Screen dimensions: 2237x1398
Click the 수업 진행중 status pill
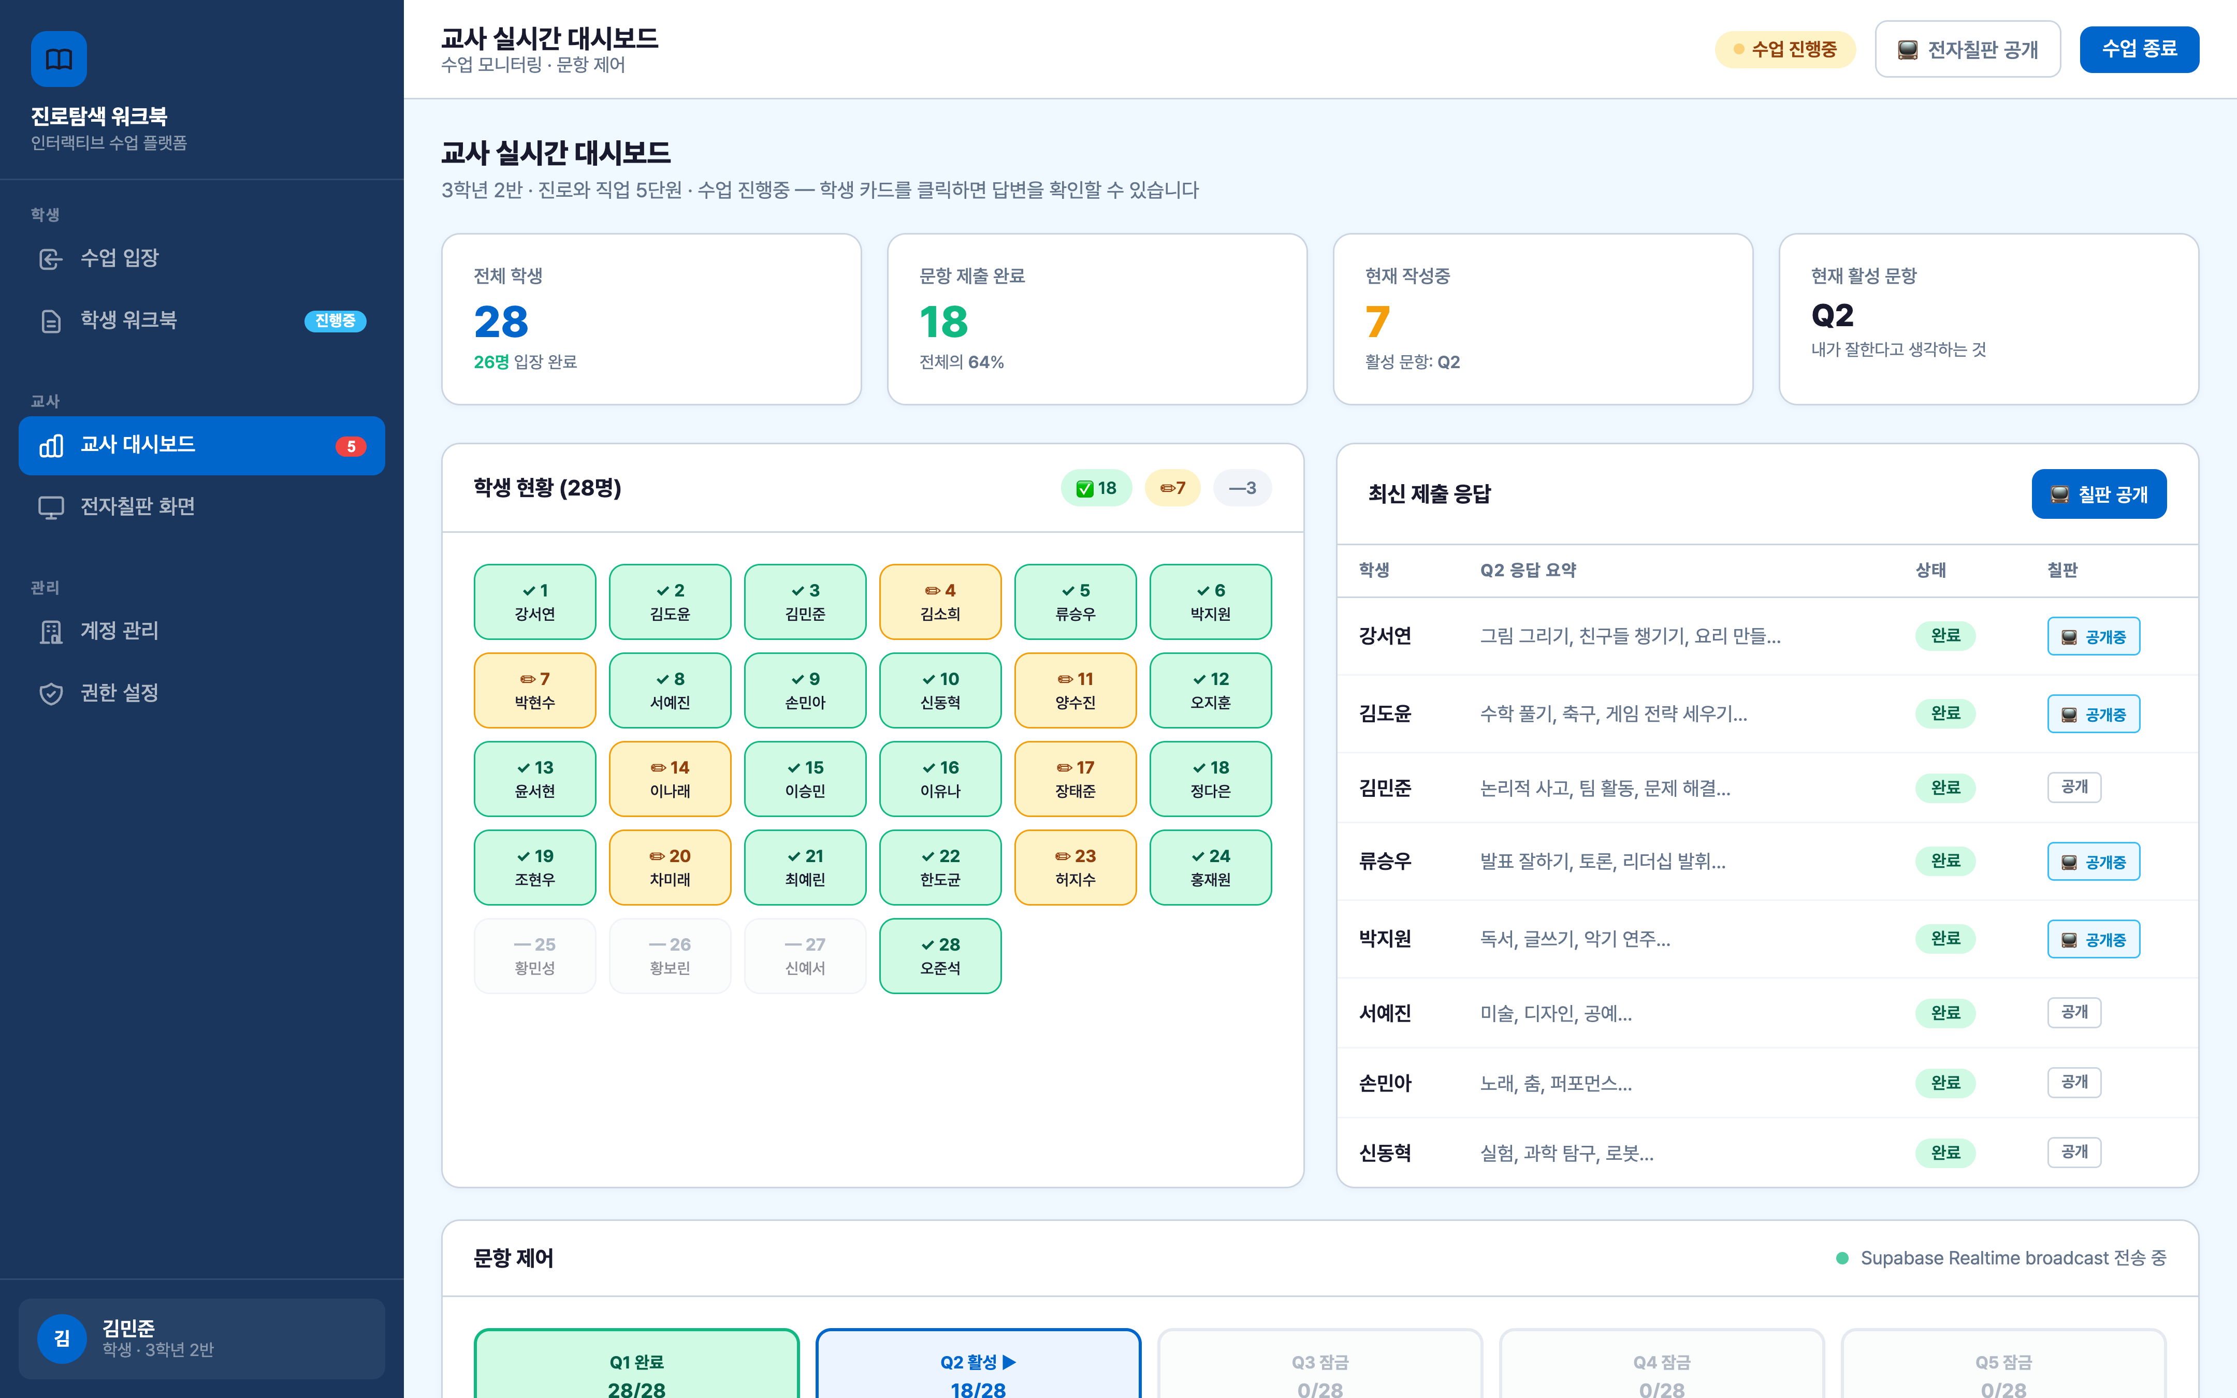click(x=1785, y=49)
